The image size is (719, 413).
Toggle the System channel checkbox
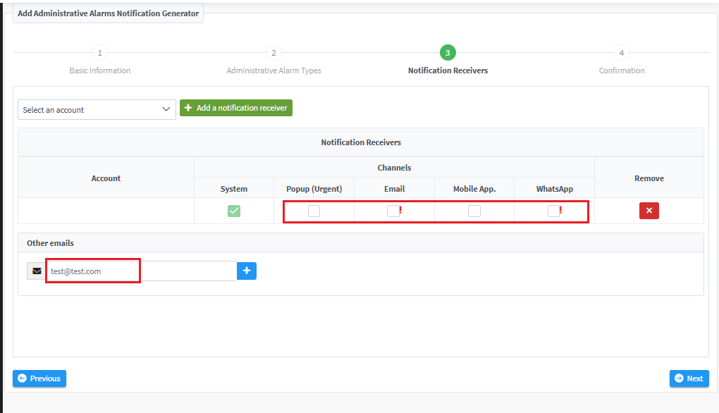[x=234, y=211]
